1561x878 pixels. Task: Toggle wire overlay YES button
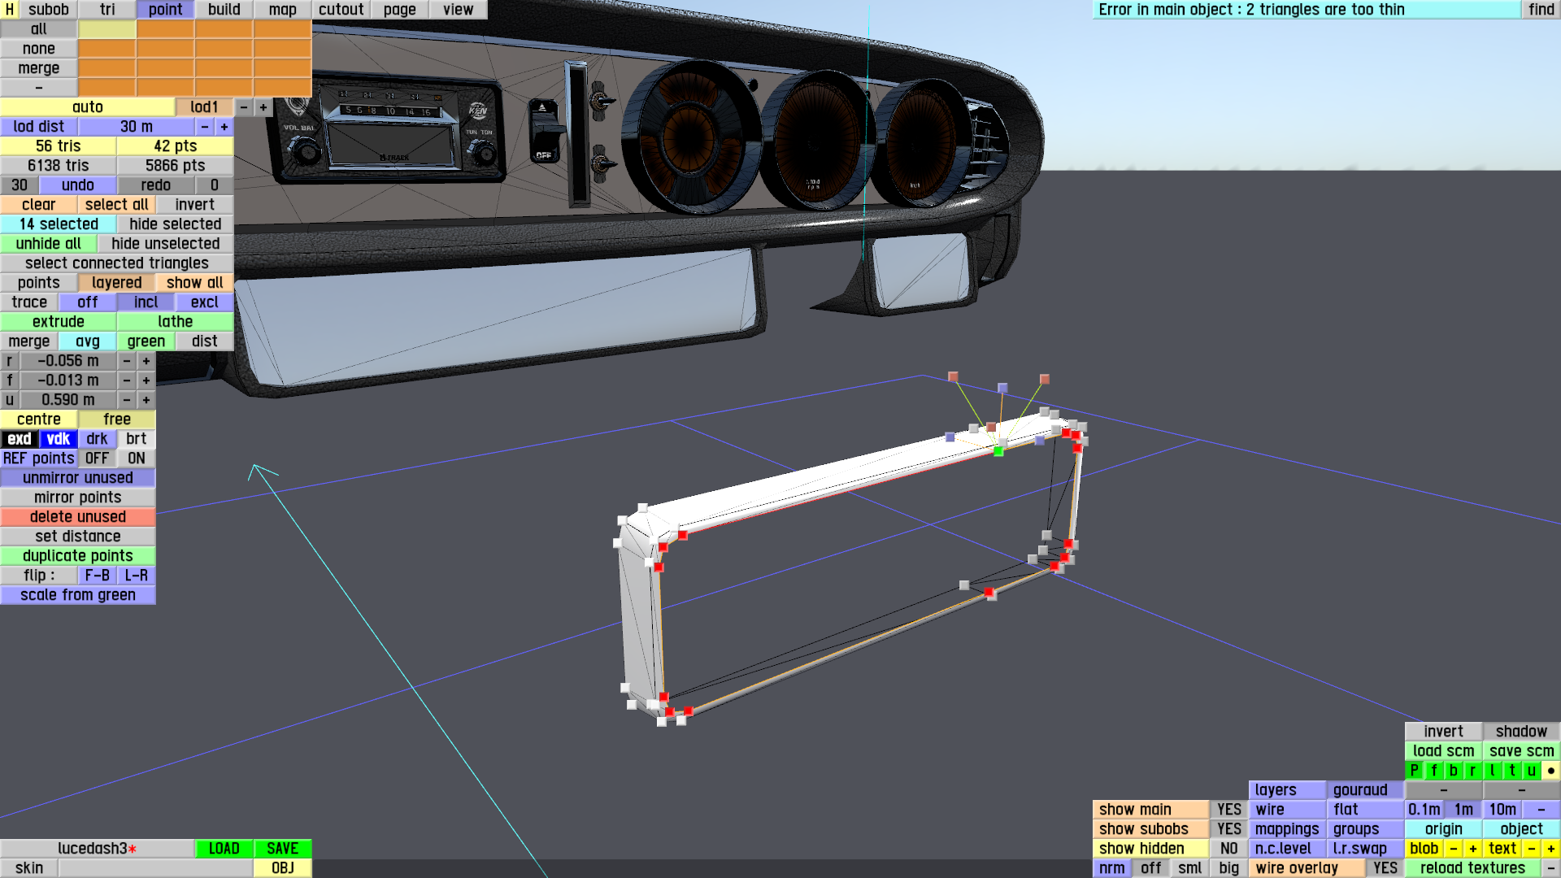point(1385,868)
